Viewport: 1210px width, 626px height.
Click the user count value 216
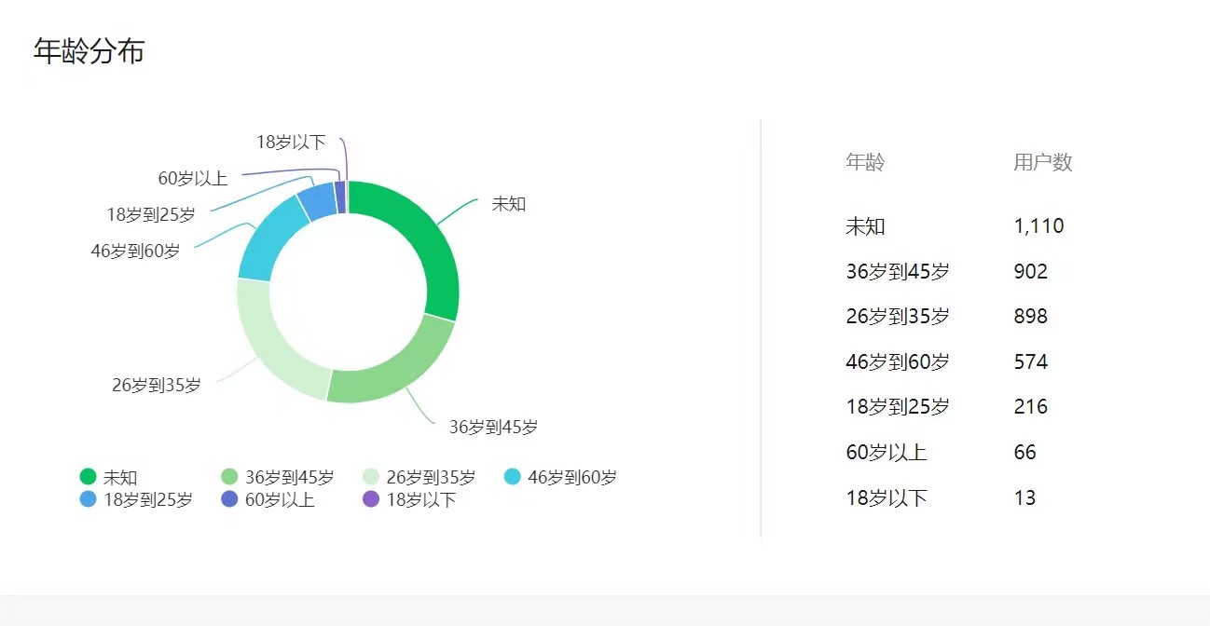[x=1031, y=407]
